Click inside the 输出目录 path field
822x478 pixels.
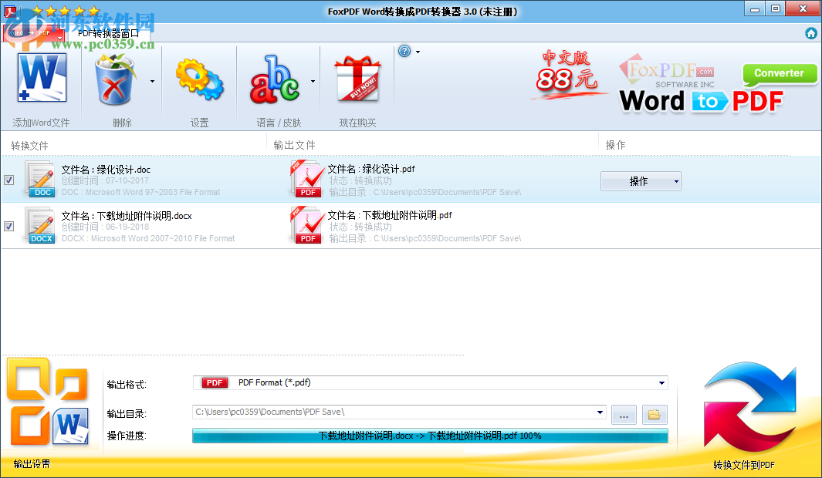pyautogui.click(x=386, y=412)
